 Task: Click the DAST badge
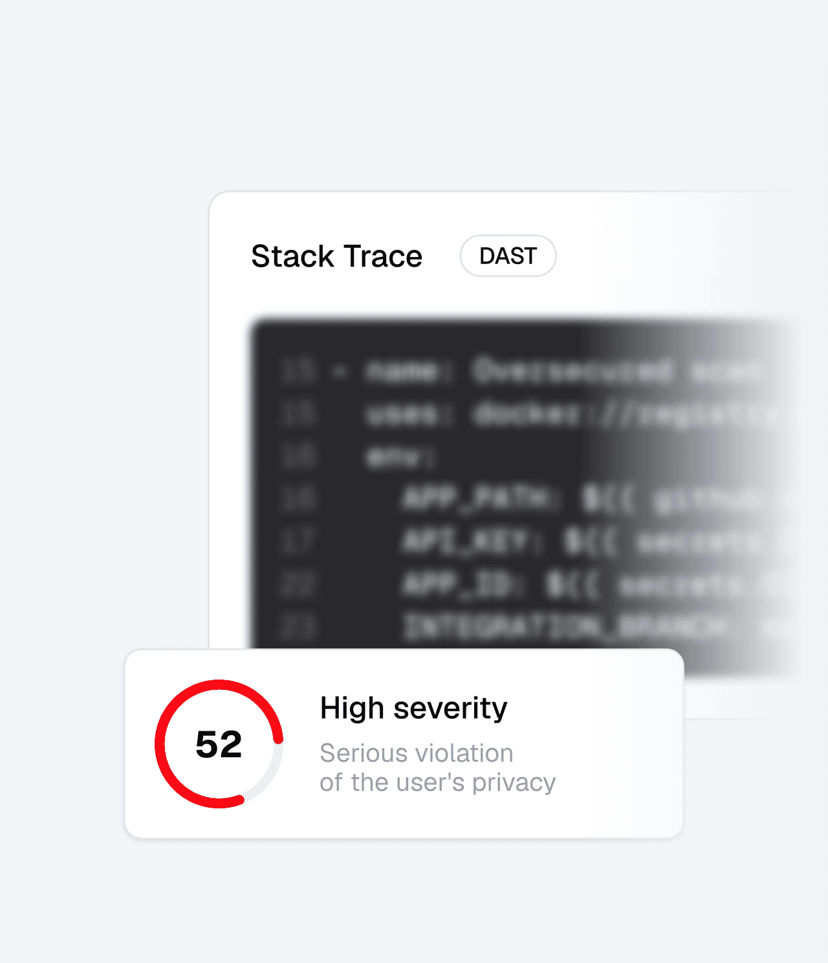coord(508,256)
